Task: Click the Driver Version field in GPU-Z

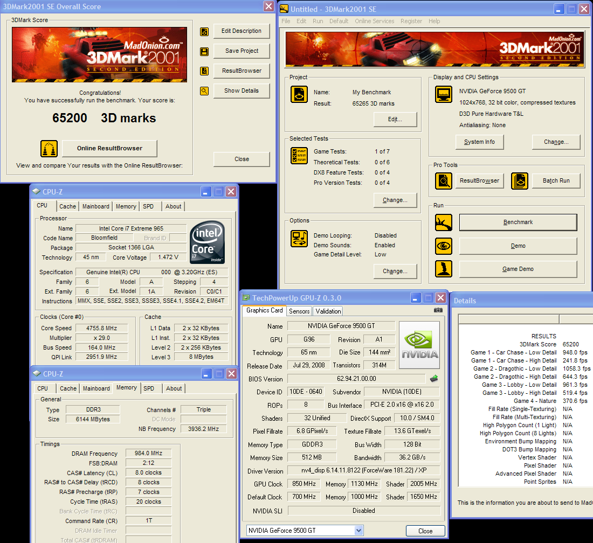Action: 364,470
